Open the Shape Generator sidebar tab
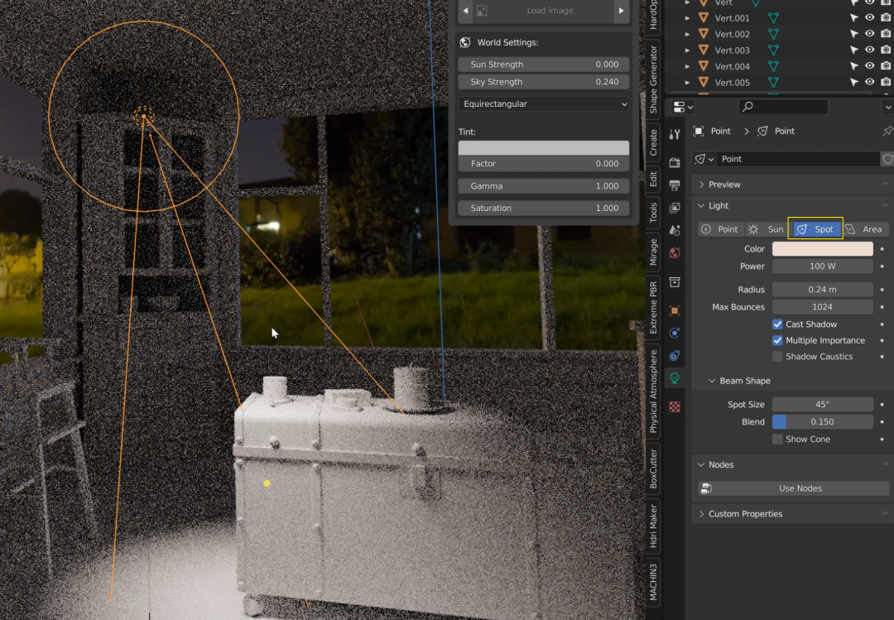The height and width of the screenshot is (620, 894). click(x=653, y=79)
